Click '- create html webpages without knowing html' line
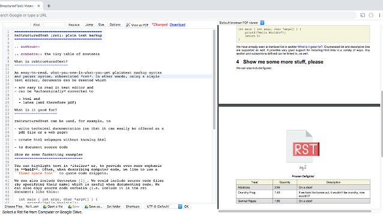This screenshot has width=383, height=216. 60,139
